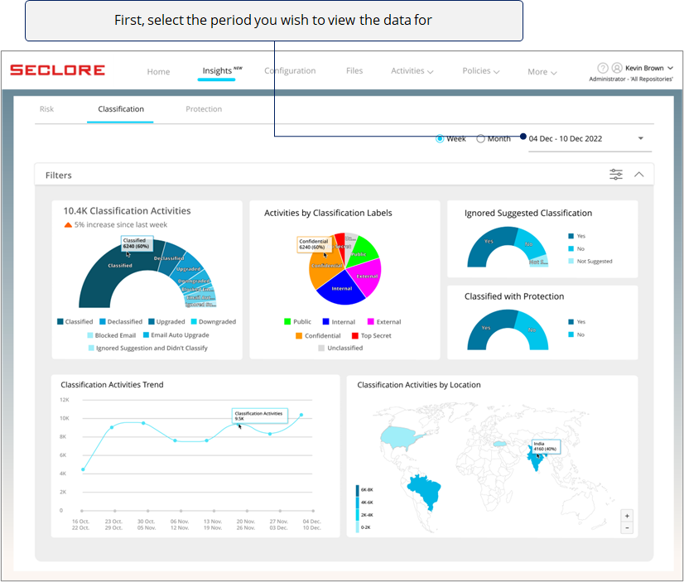Toggle the Confidential label legend swatch
The image size is (684, 582).
299,335
